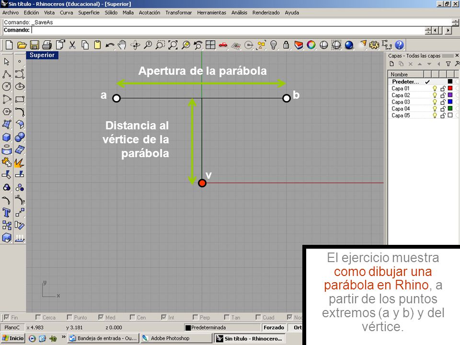Select the Circle tool in the left toolbar
460x345 pixels.
coord(6,87)
